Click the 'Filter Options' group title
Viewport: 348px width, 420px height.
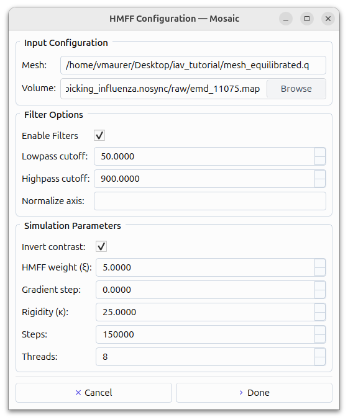[x=53, y=115]
